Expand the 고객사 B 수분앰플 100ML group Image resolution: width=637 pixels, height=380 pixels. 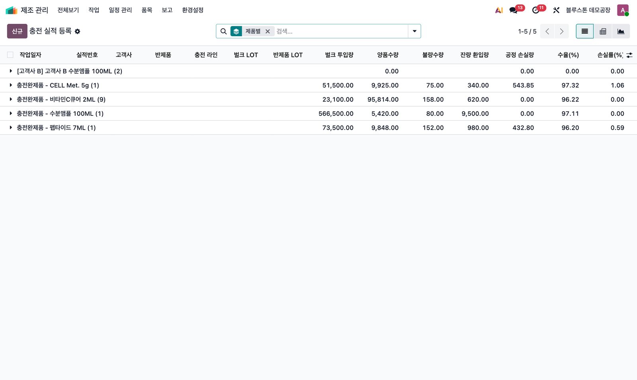coord(11,71)
